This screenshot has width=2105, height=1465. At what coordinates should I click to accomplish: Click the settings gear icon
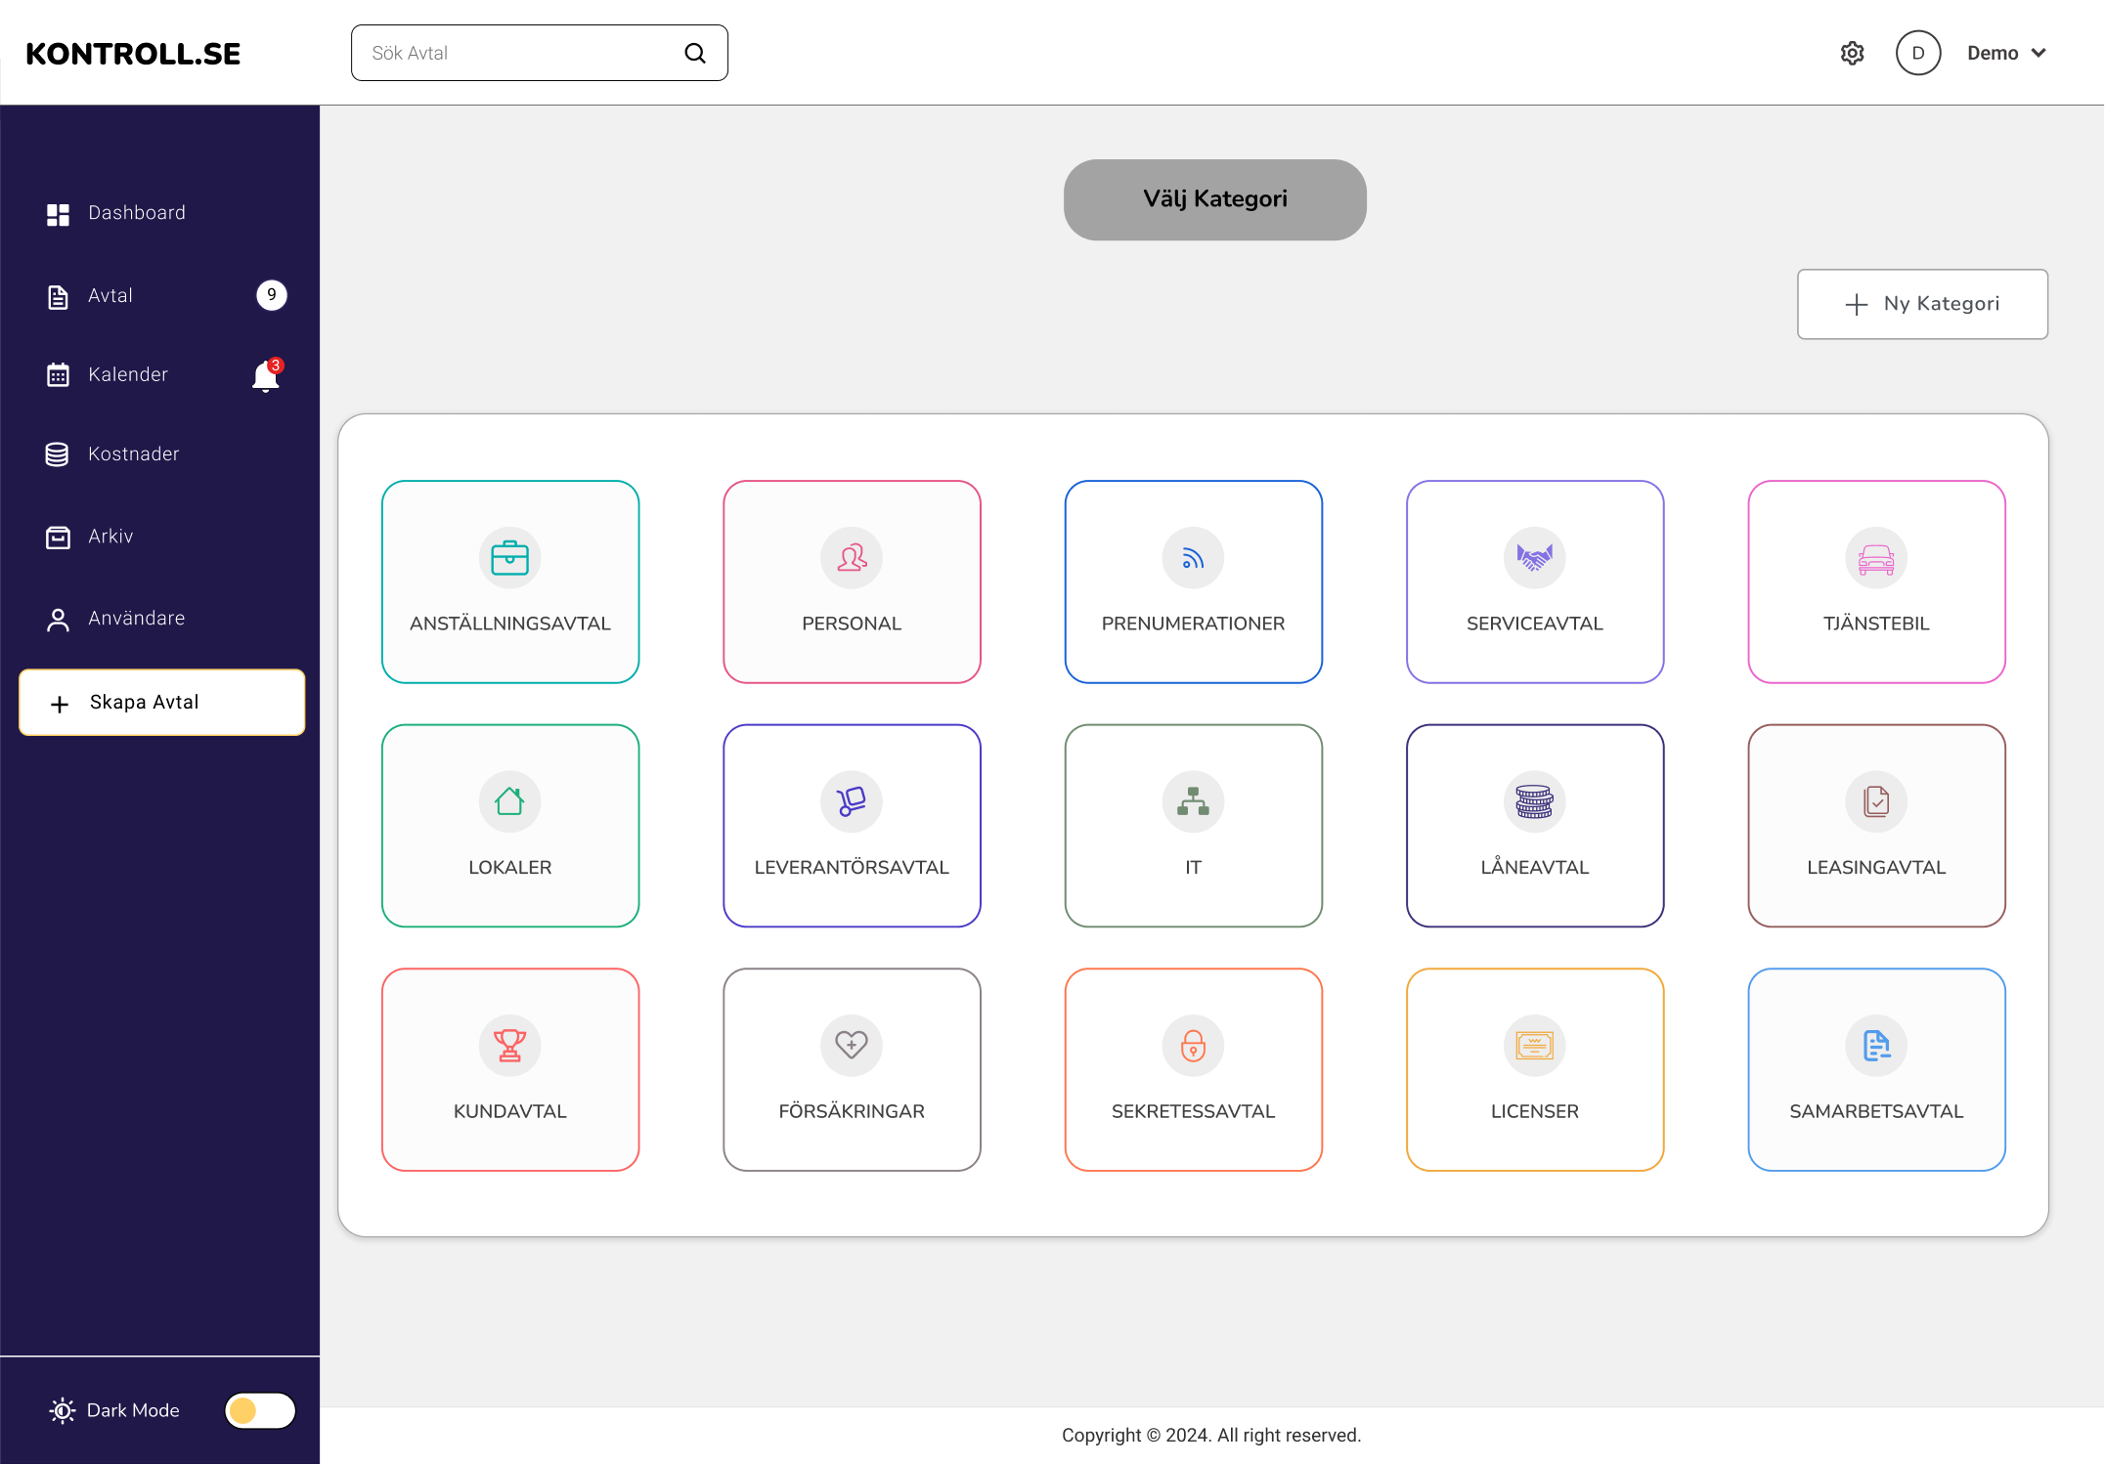click(1852, 53)
